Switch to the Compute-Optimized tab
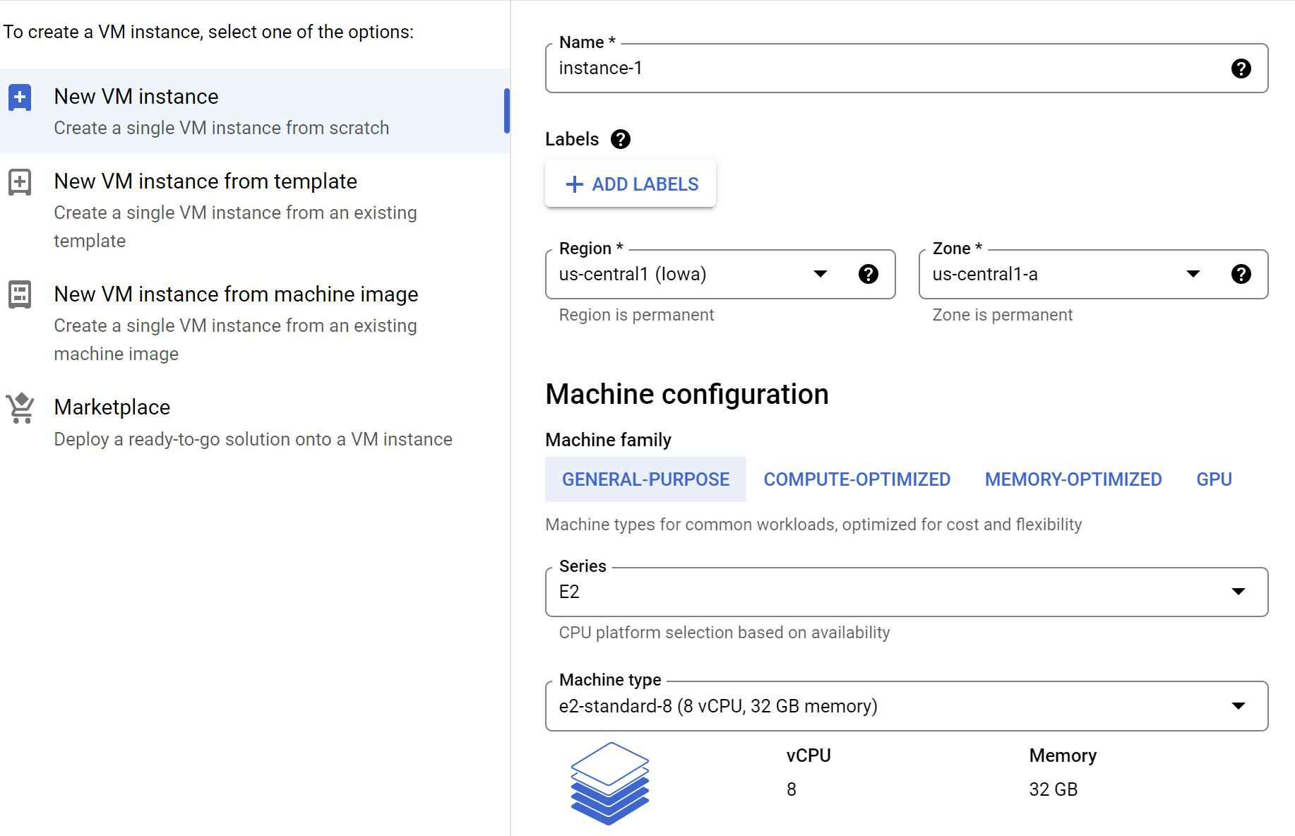The width and height of the screenshot is (1295, 836). (x=857, y=479)
